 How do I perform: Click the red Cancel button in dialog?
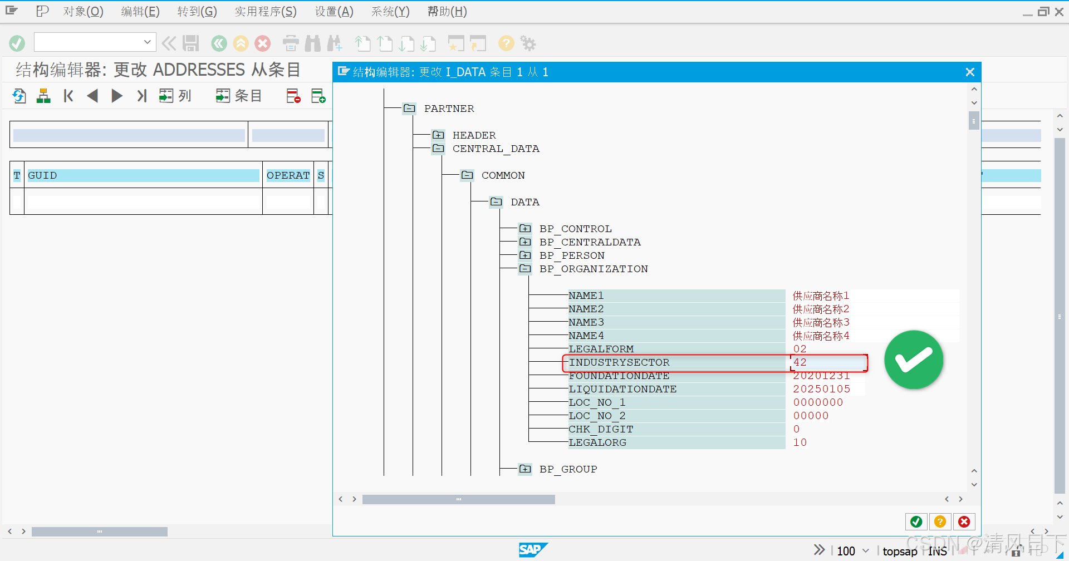pyautogui.click(x=964, y=521)
